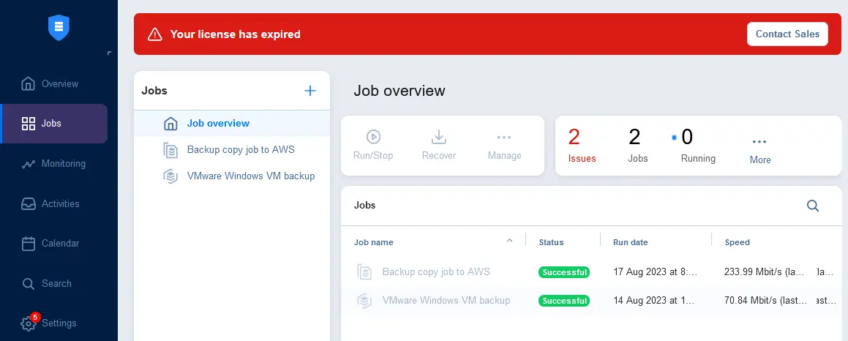Click the house icon beside Job overview
The width and height of the screenshot is (848, 341).
point(170,124)
